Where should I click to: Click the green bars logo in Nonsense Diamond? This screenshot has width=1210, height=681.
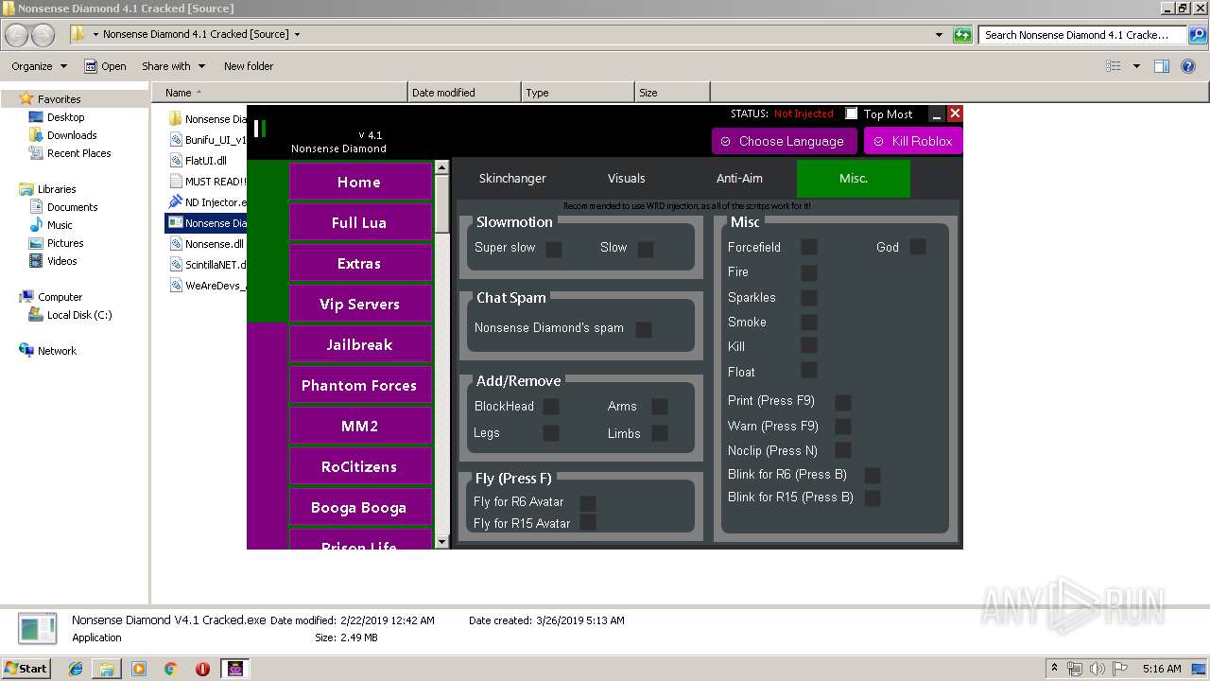point(260,129)
